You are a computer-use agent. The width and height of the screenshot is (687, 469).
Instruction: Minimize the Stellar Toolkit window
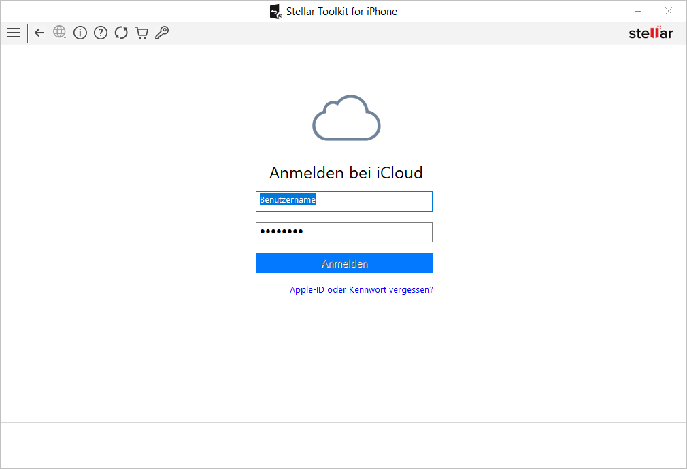[638, 11]
